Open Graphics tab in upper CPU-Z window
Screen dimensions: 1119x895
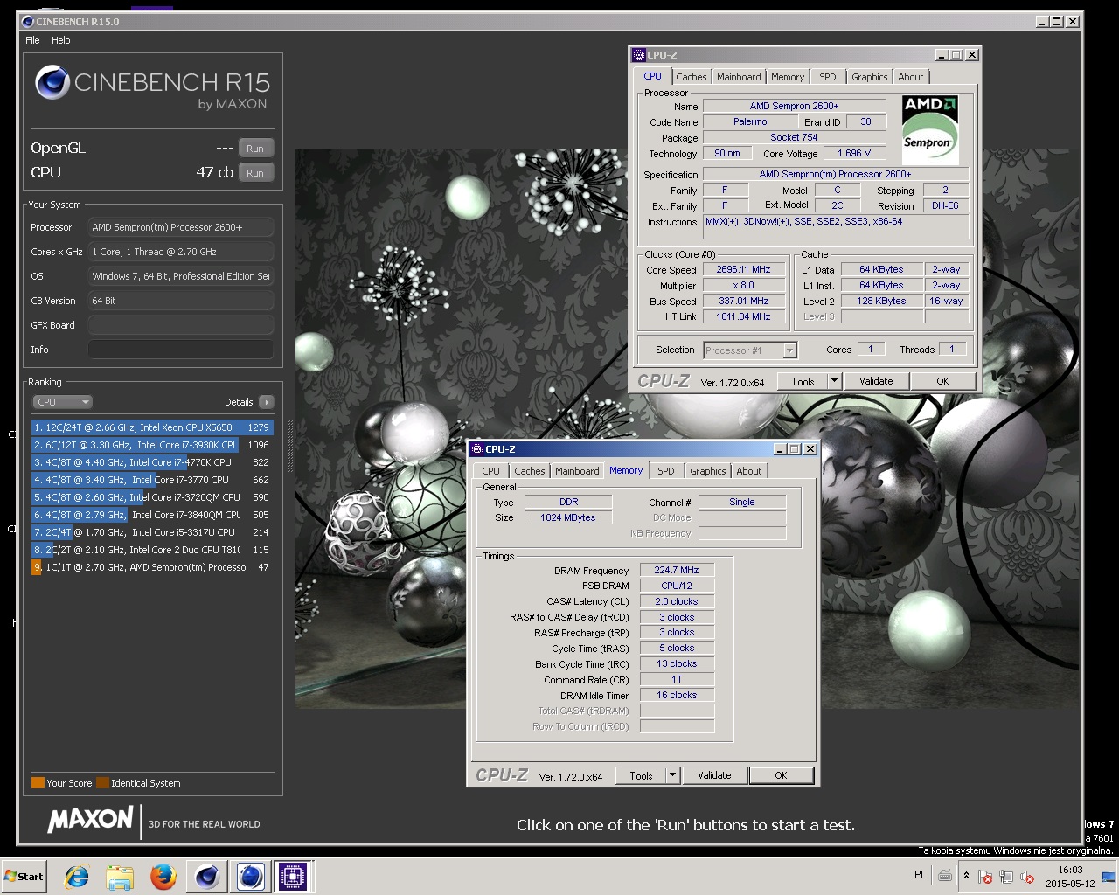coord(870,77)
